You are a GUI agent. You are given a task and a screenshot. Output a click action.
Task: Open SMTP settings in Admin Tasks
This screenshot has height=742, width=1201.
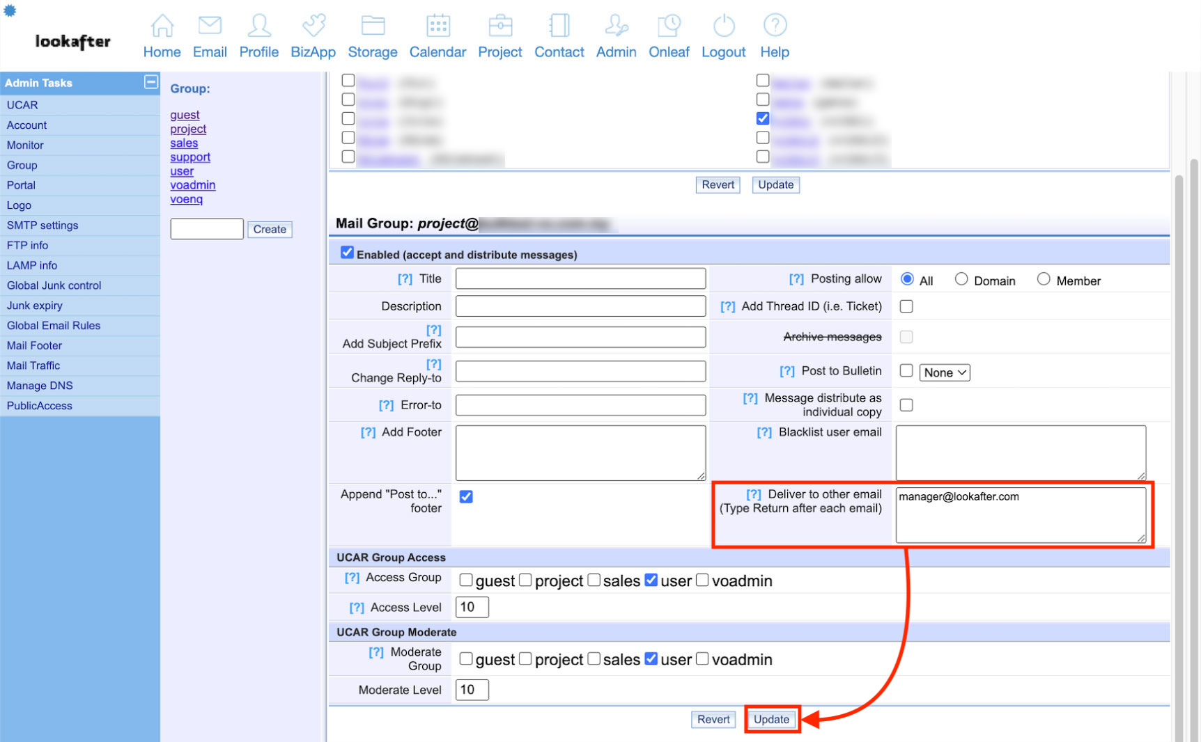pyautogui.click(x=42, y=226)
